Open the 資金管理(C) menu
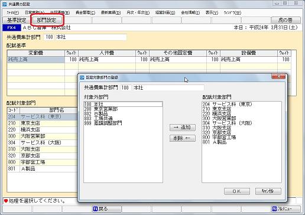Image resolution: width=305 pixels, height=215 pixels. [x=85, y=13]
